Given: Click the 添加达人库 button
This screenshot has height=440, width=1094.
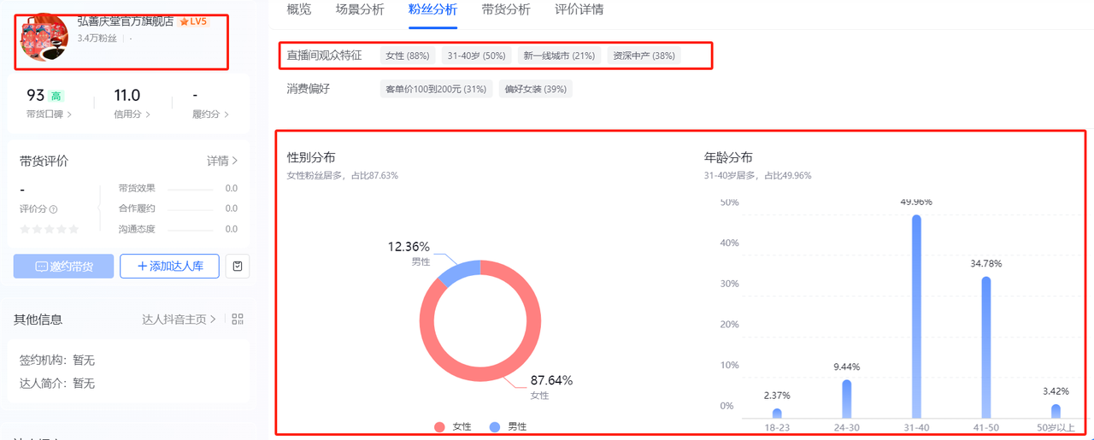Looking at the screenshot, I should (x=169, y=267).
